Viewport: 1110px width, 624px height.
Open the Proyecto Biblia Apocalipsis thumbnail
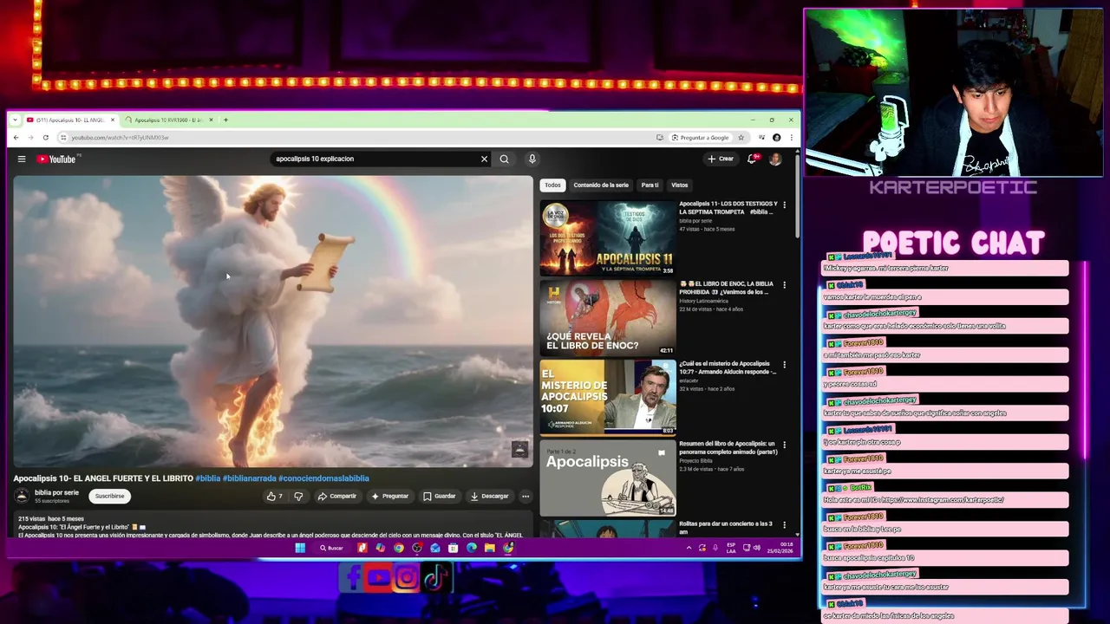[x=607, y=478]
